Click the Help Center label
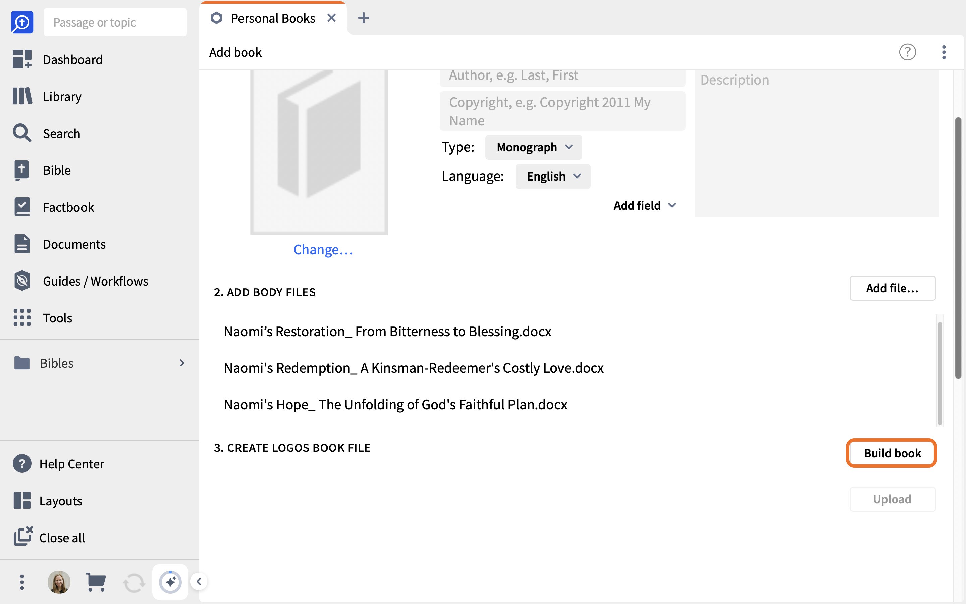 pos(72,464)
